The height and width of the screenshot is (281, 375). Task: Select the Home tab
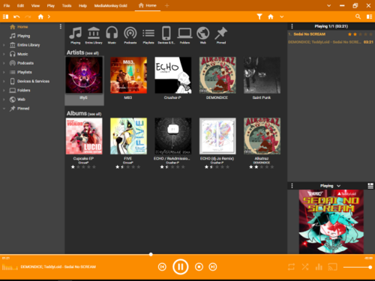pyautogui.click(x=148, y=5)
